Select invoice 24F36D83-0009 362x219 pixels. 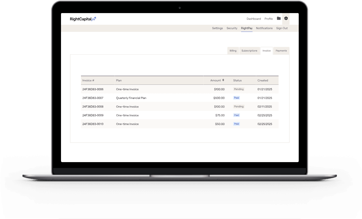tap(93, 115)
